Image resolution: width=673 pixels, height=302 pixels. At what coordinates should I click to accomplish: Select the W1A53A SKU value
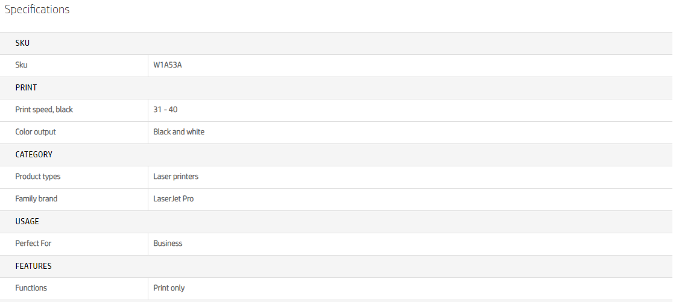click(x=168, y=65)
